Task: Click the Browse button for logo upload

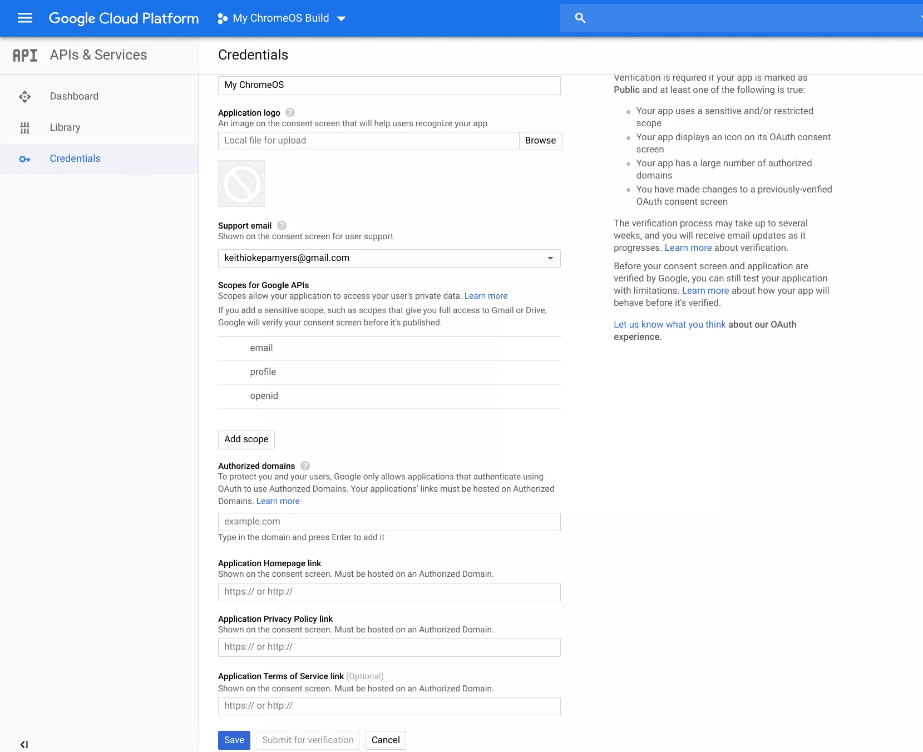Action: pos(540,141)
